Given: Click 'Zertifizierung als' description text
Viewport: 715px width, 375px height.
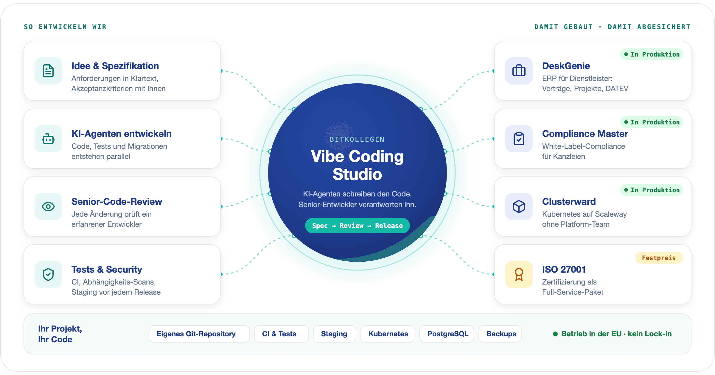Looking at the screenshot, I should [569, 282].
